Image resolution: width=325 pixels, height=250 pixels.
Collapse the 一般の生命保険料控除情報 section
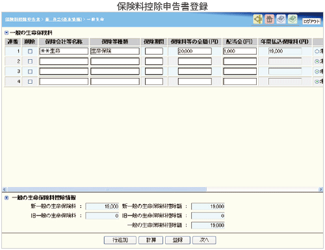(x=6, y=198)
